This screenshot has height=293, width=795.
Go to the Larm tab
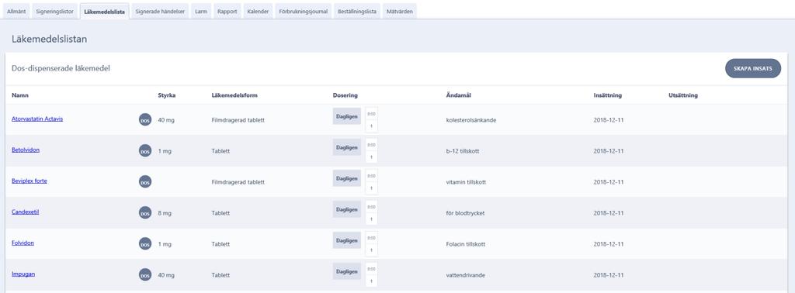pos(201,11)
